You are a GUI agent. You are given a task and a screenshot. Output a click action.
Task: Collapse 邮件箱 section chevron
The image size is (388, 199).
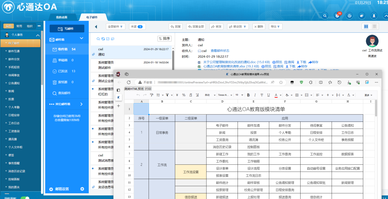tap(81, 39)
